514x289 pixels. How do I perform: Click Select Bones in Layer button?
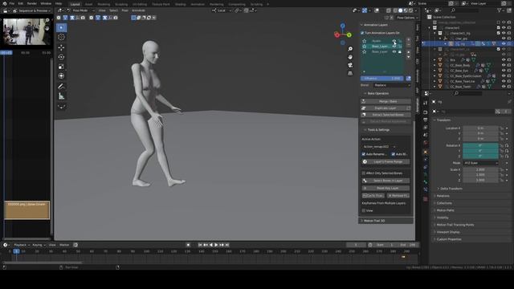[386, 181]
